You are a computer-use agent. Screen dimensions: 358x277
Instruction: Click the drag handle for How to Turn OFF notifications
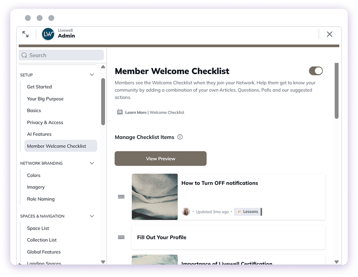(x=121, y=197)
